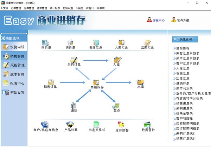Select 成本管理 in the sidebar
The height and width of the screenshot is (147, 211).
[14, 74]
